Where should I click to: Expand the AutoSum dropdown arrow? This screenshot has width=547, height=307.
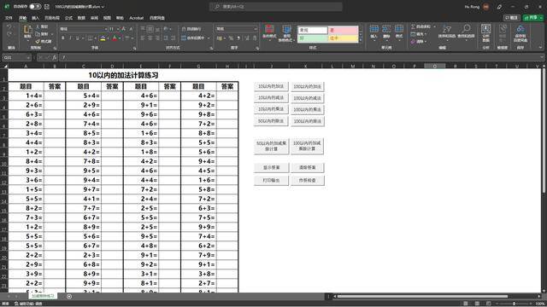[434, 26]
